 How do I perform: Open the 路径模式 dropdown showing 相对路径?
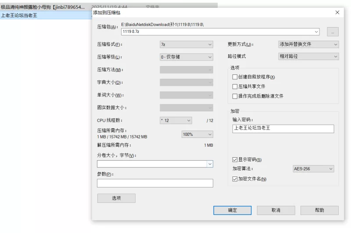click(308, 56)
